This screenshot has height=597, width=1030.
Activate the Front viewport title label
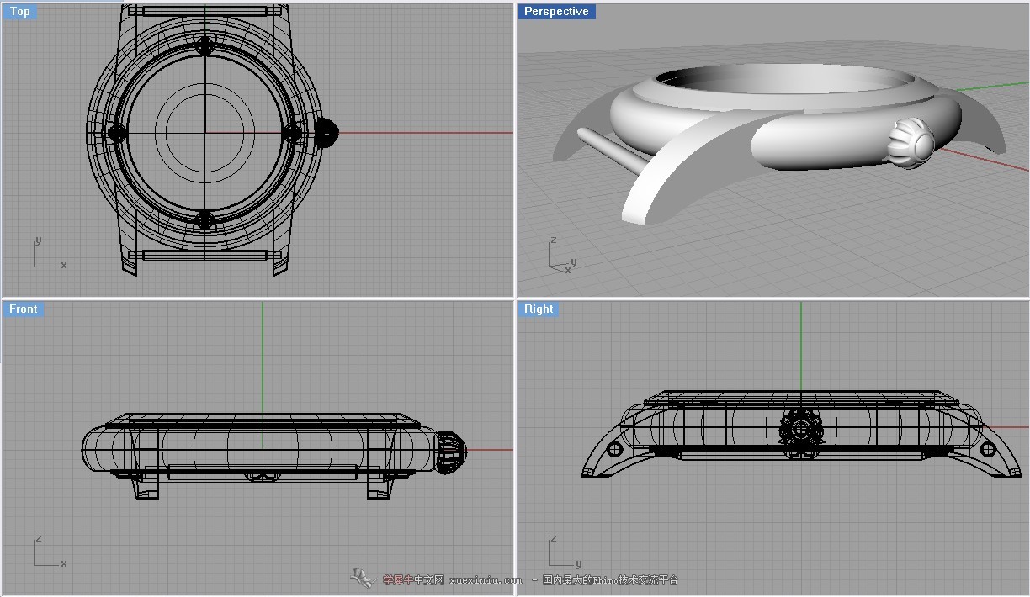tap(23, 309)
